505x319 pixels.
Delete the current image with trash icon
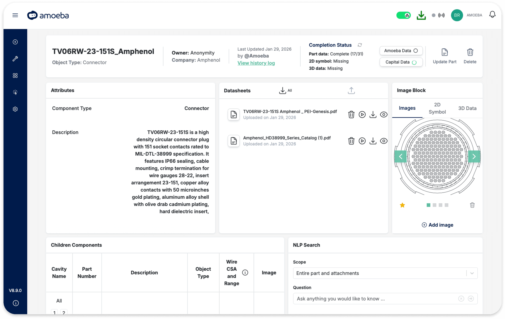tap(472, 205)
